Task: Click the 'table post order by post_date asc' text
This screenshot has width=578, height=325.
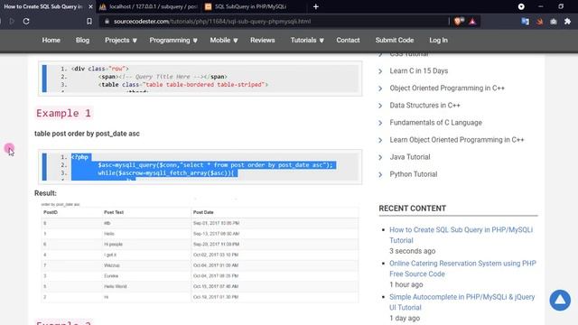Action: tap(87, 134)
